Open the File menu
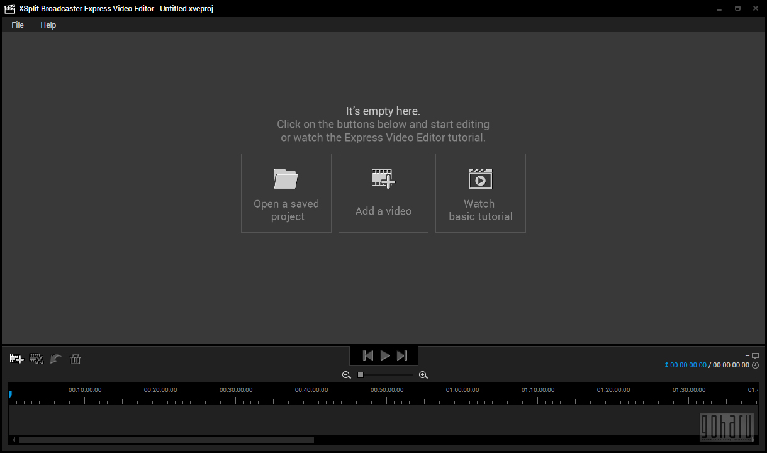This screenshot has width=767, height=453. pos(18,25)
